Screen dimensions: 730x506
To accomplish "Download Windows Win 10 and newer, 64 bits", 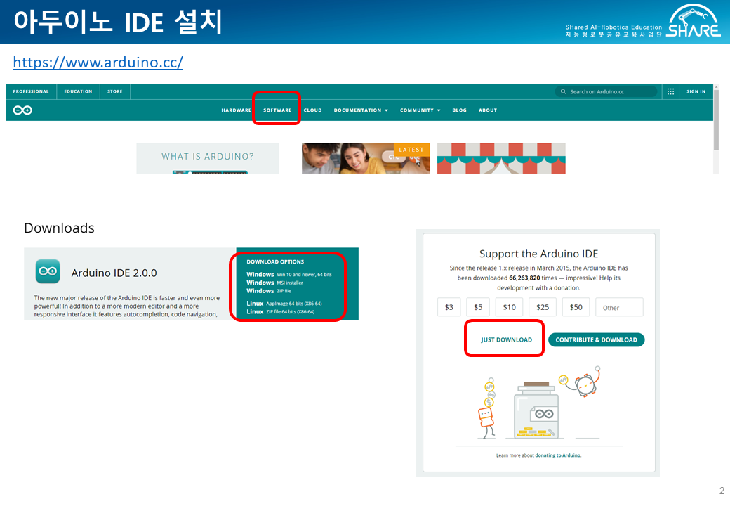I will pyautogui.click(x=288, y=274).
